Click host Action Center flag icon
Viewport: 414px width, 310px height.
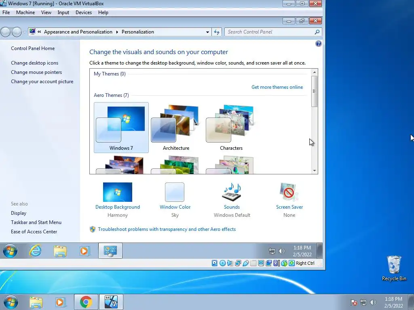click(x=354, y=302)
